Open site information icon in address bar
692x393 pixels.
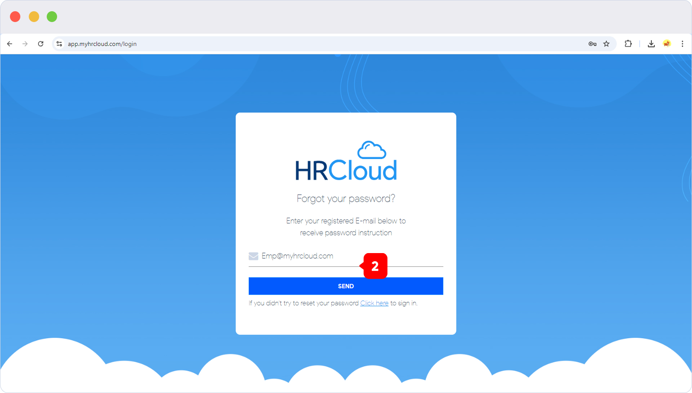pyautogui.click(x=59, y=44)
